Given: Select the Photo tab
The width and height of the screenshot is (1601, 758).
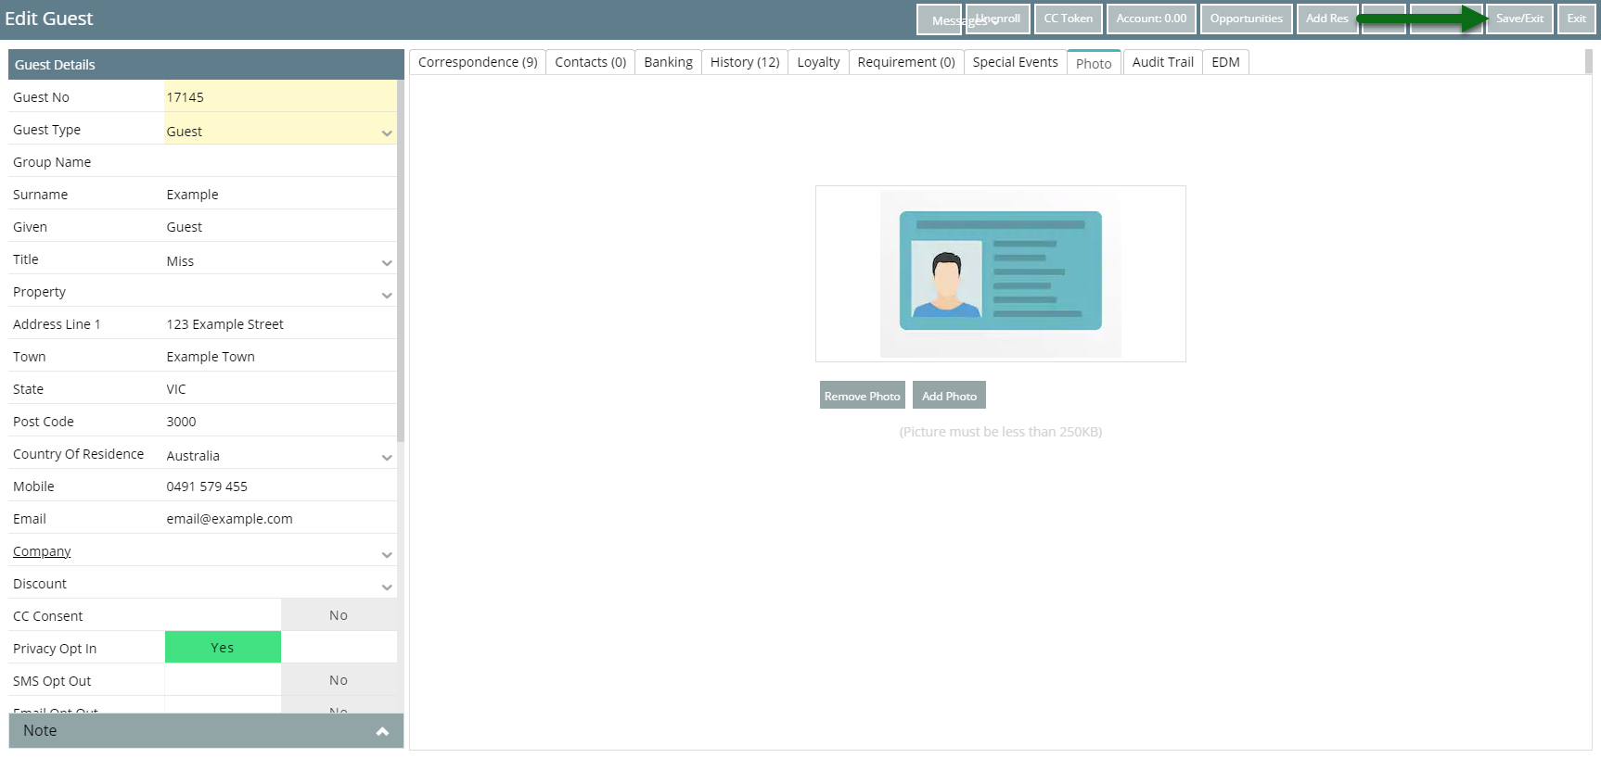Looking at the screenshot, I should point(1094,63).
